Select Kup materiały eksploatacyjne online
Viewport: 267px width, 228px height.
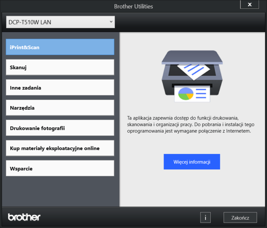[x=60, y=148]
